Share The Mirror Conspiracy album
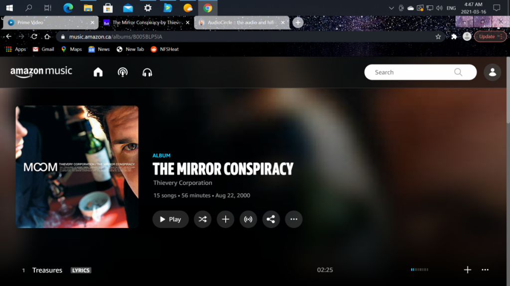The width and height of the screenshot is (510, 286). [271, 219]
